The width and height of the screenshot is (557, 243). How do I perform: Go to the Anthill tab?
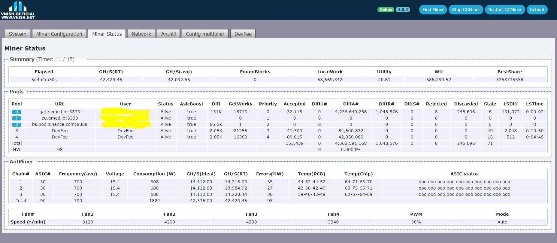click(168, 34)
